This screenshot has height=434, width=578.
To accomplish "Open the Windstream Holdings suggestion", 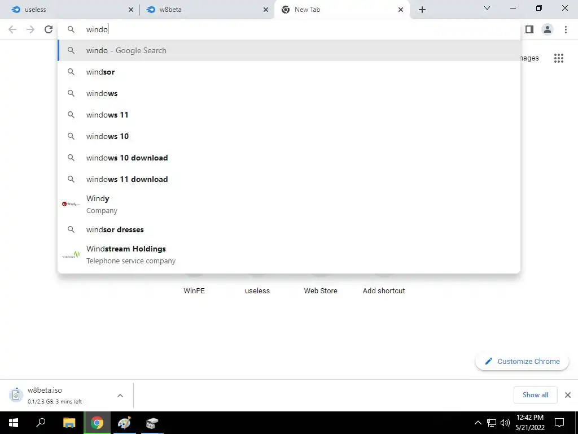I will coord(289,255).
